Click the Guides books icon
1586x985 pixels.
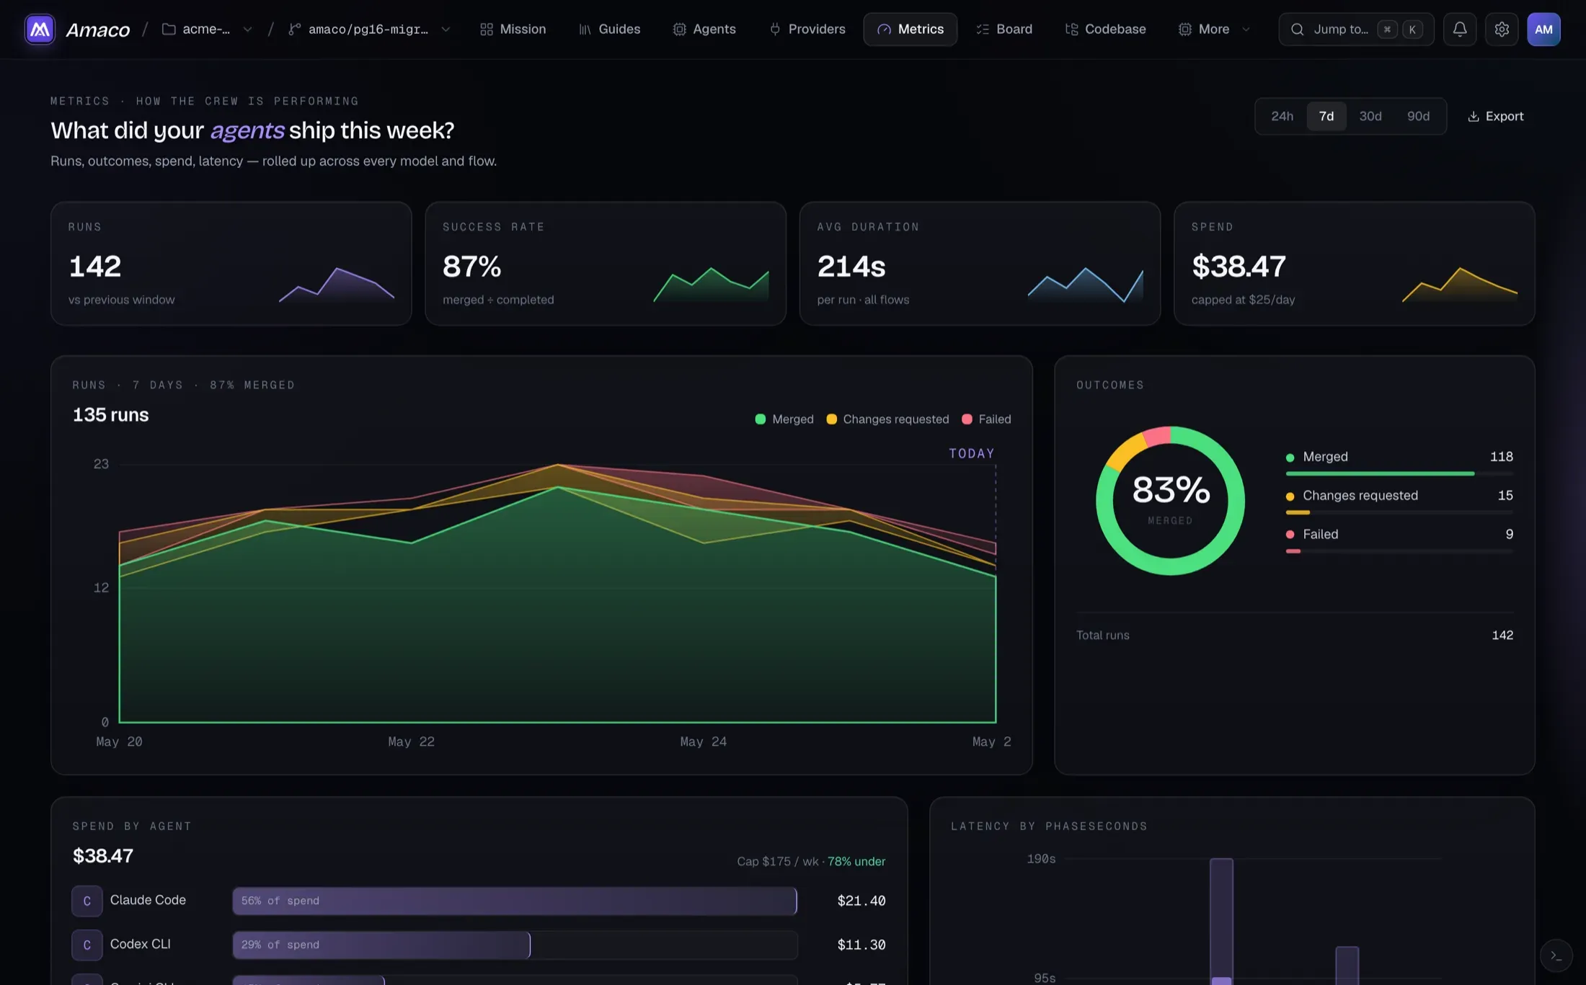tap(585, 30)
